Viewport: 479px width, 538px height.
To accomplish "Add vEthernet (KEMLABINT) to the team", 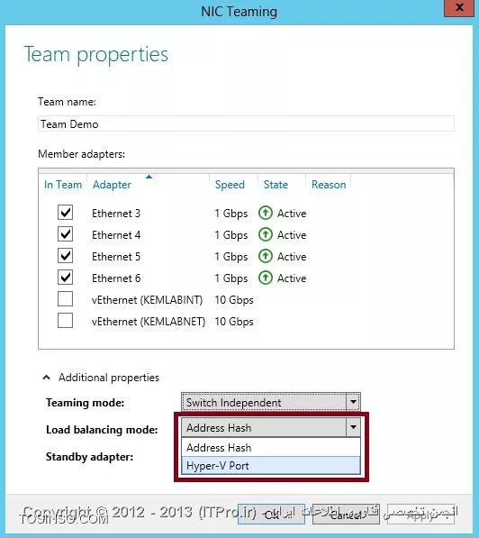I will 65,299.
